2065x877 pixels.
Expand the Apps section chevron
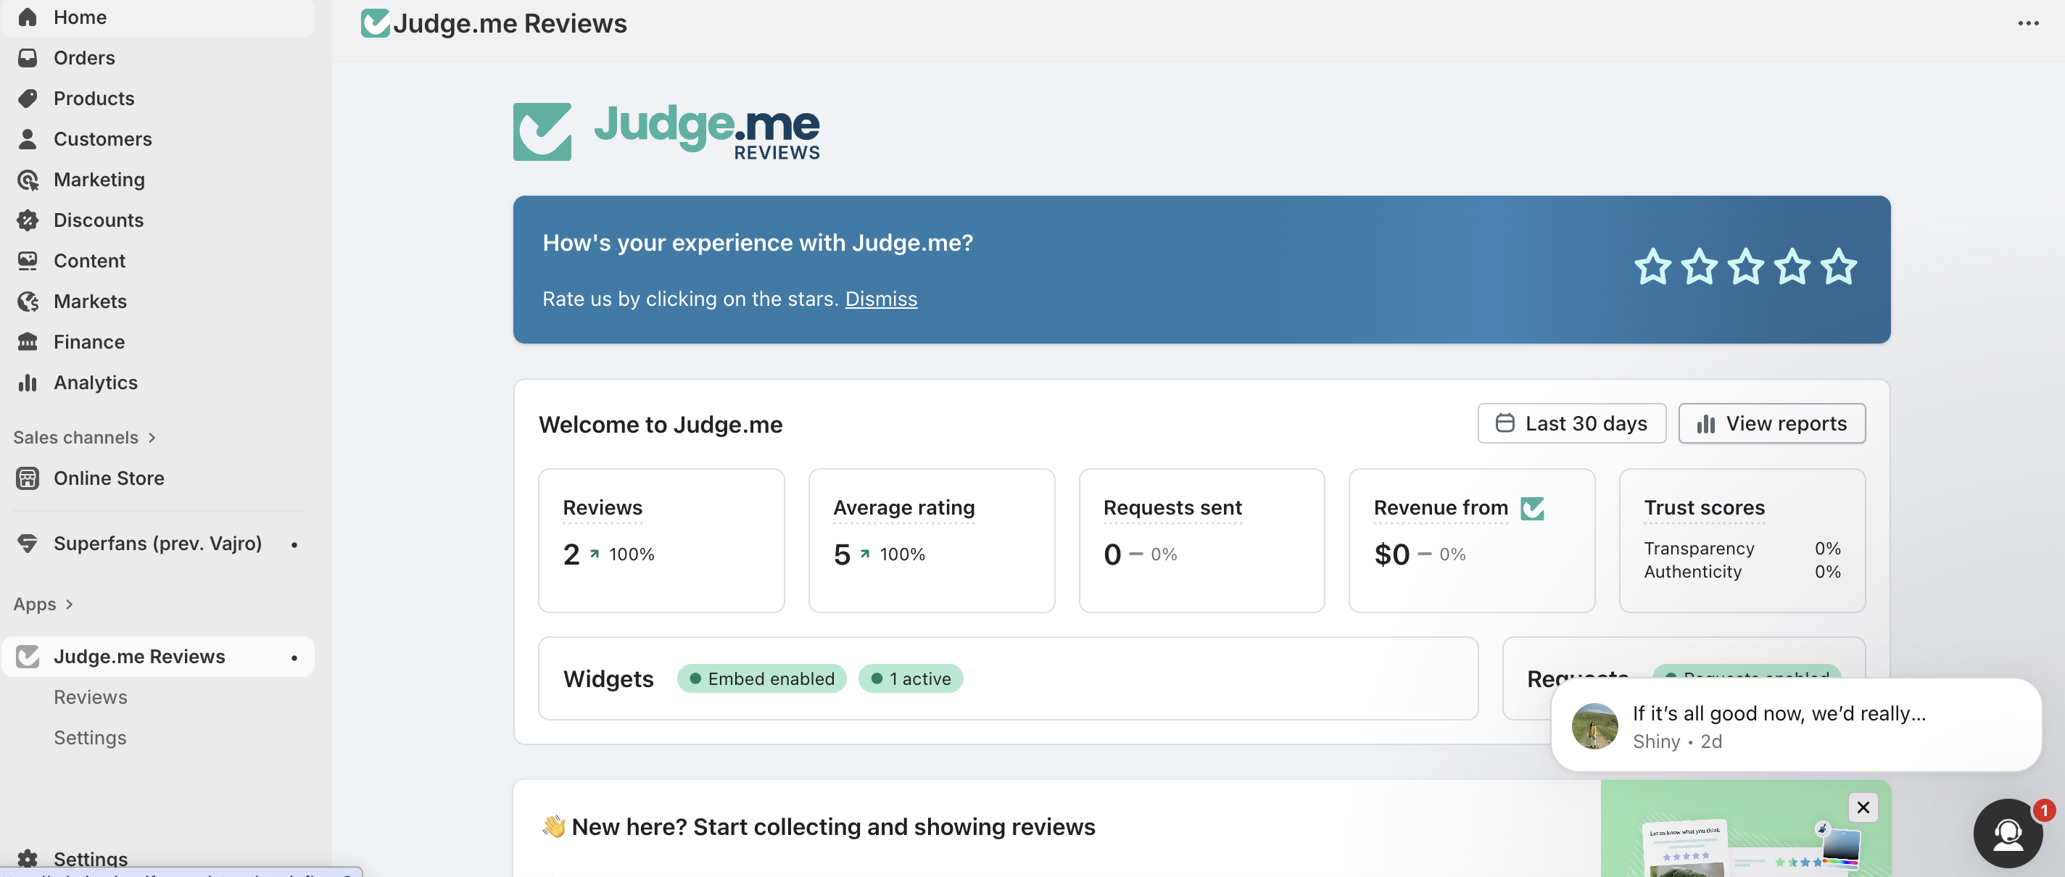click(x=69, y=604)
